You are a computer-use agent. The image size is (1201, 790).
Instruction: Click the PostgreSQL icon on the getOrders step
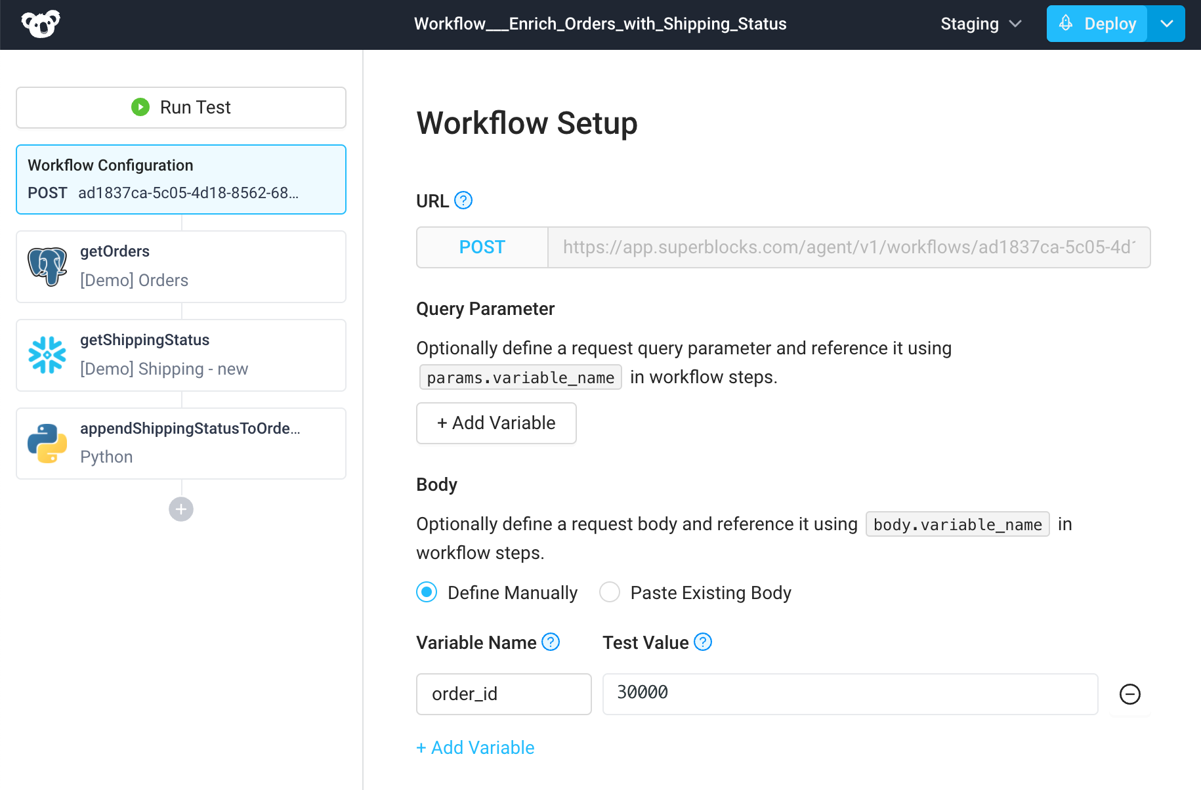[47, 266]
